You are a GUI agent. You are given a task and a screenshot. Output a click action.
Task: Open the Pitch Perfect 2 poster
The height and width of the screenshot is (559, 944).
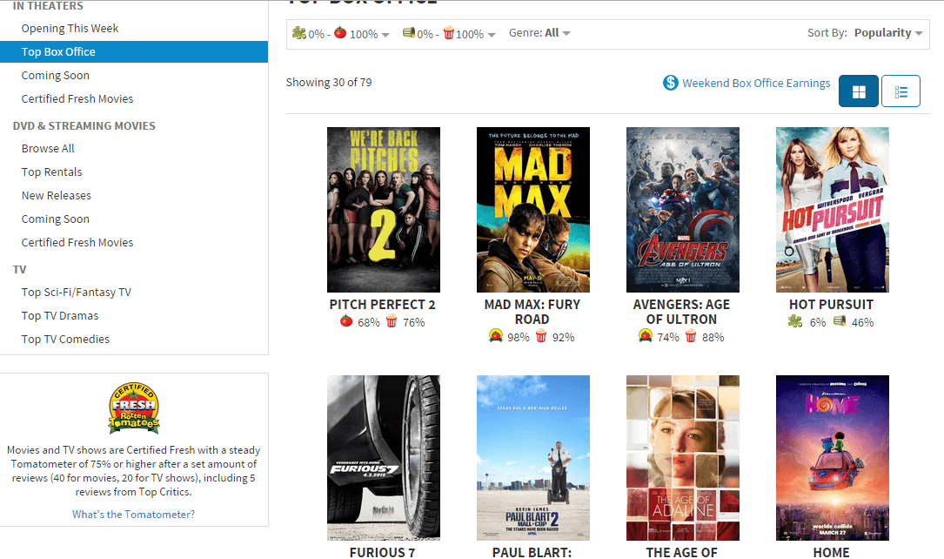click(x=384, y=210)
